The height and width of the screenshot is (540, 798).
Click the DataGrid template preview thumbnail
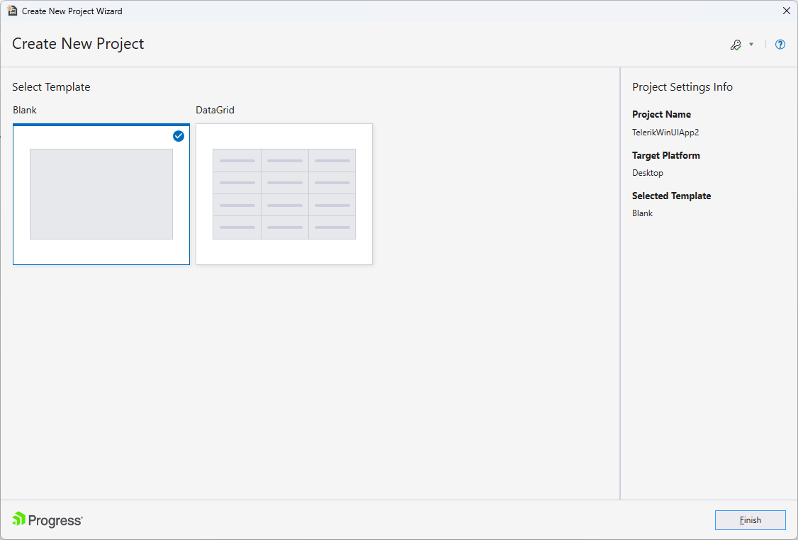click(283, 193)
